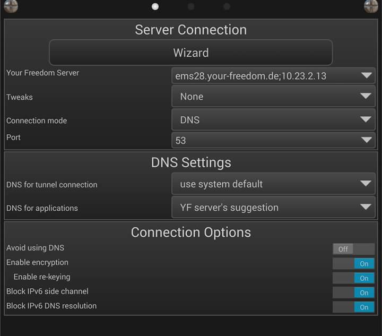
Task: Click the Connection Options section title
Action: (x=191, y=232)
